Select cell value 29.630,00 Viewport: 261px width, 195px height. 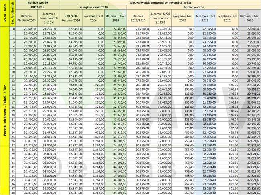click(x=209, y=85)
